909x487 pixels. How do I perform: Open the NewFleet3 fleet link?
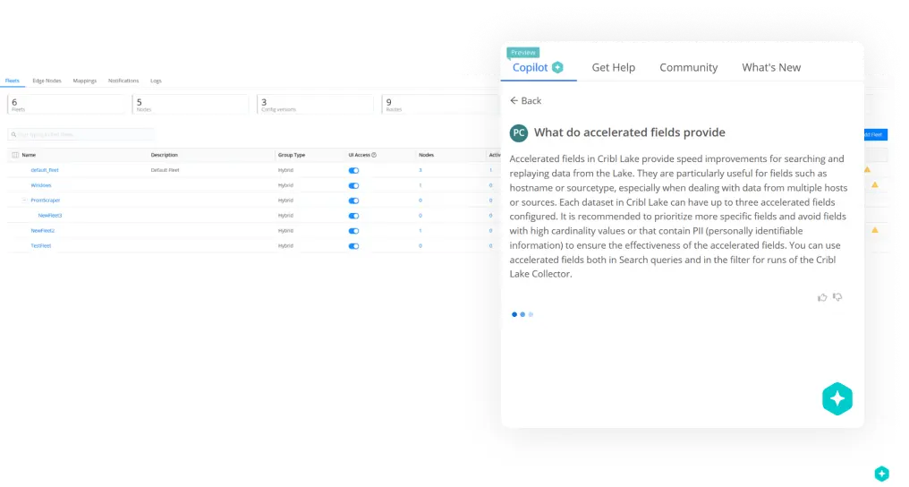click(50, 215)
